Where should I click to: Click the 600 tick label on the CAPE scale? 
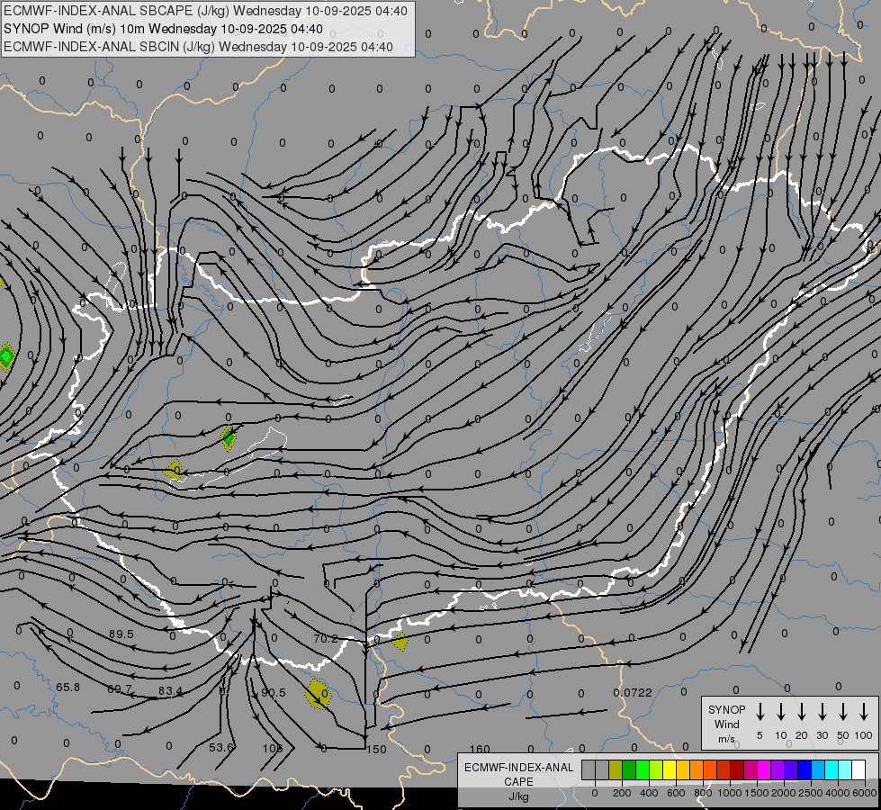coord(676,793)
